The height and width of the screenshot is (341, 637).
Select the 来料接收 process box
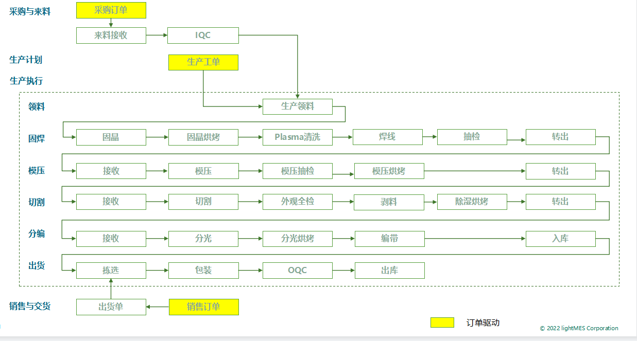point(111,35)
